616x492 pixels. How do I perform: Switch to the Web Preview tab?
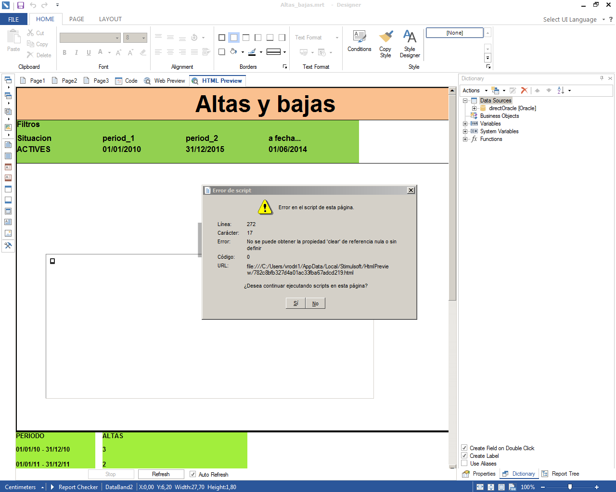[x=165, y=81]
